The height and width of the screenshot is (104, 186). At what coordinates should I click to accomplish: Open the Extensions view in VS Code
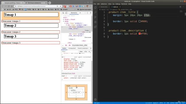pos(95,27)
